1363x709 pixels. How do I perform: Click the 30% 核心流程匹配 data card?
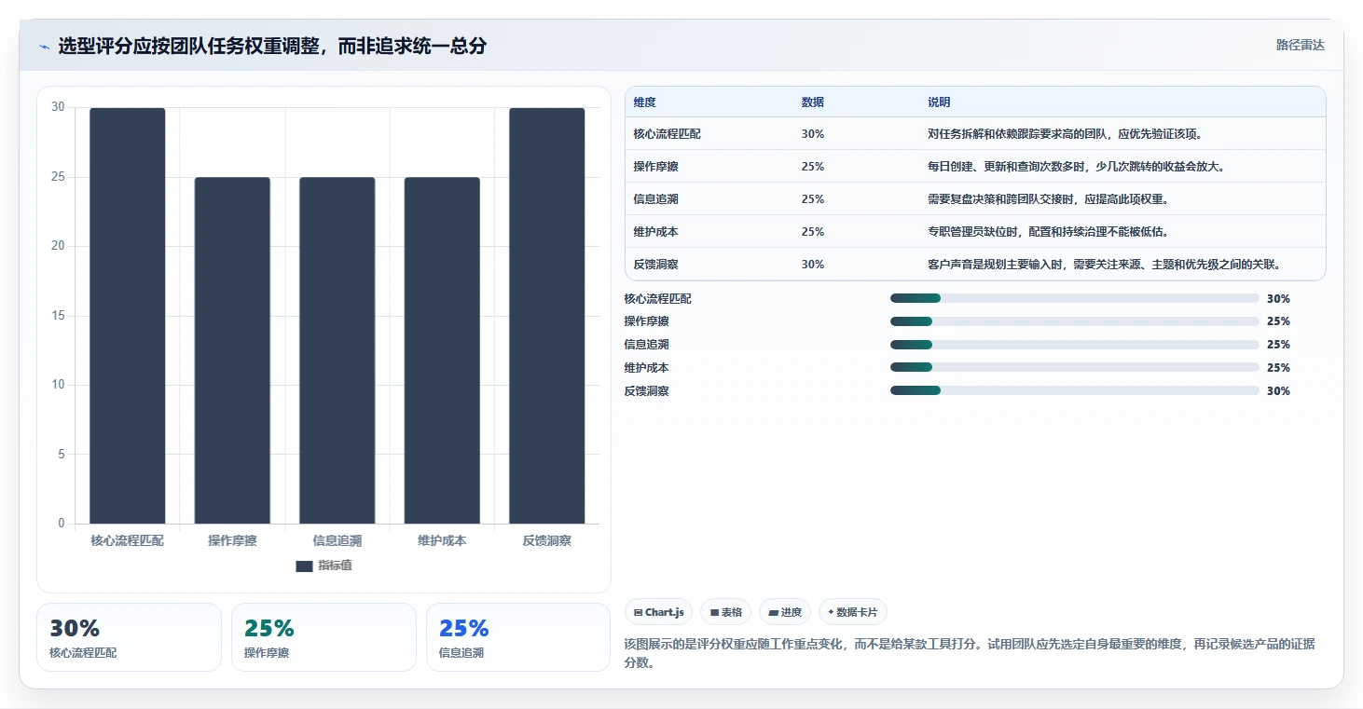pos(129,637)
